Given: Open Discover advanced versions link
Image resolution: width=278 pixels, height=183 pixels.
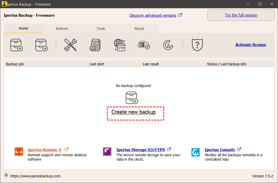Looking at the screenshot, I should [x=153, y=15].
